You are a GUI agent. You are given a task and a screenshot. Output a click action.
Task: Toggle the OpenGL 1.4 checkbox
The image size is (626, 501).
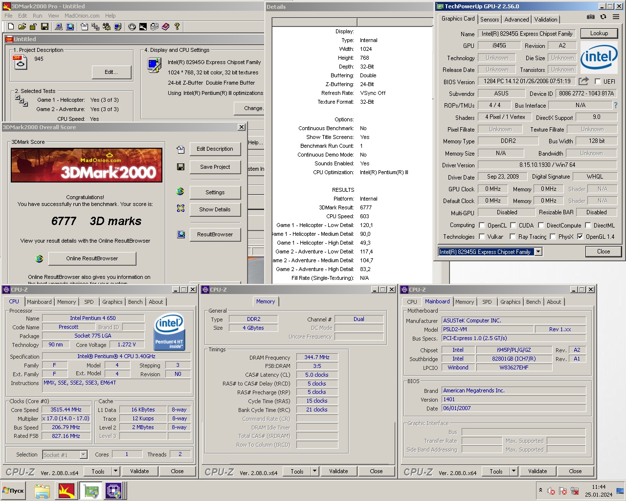pos(580,237)
